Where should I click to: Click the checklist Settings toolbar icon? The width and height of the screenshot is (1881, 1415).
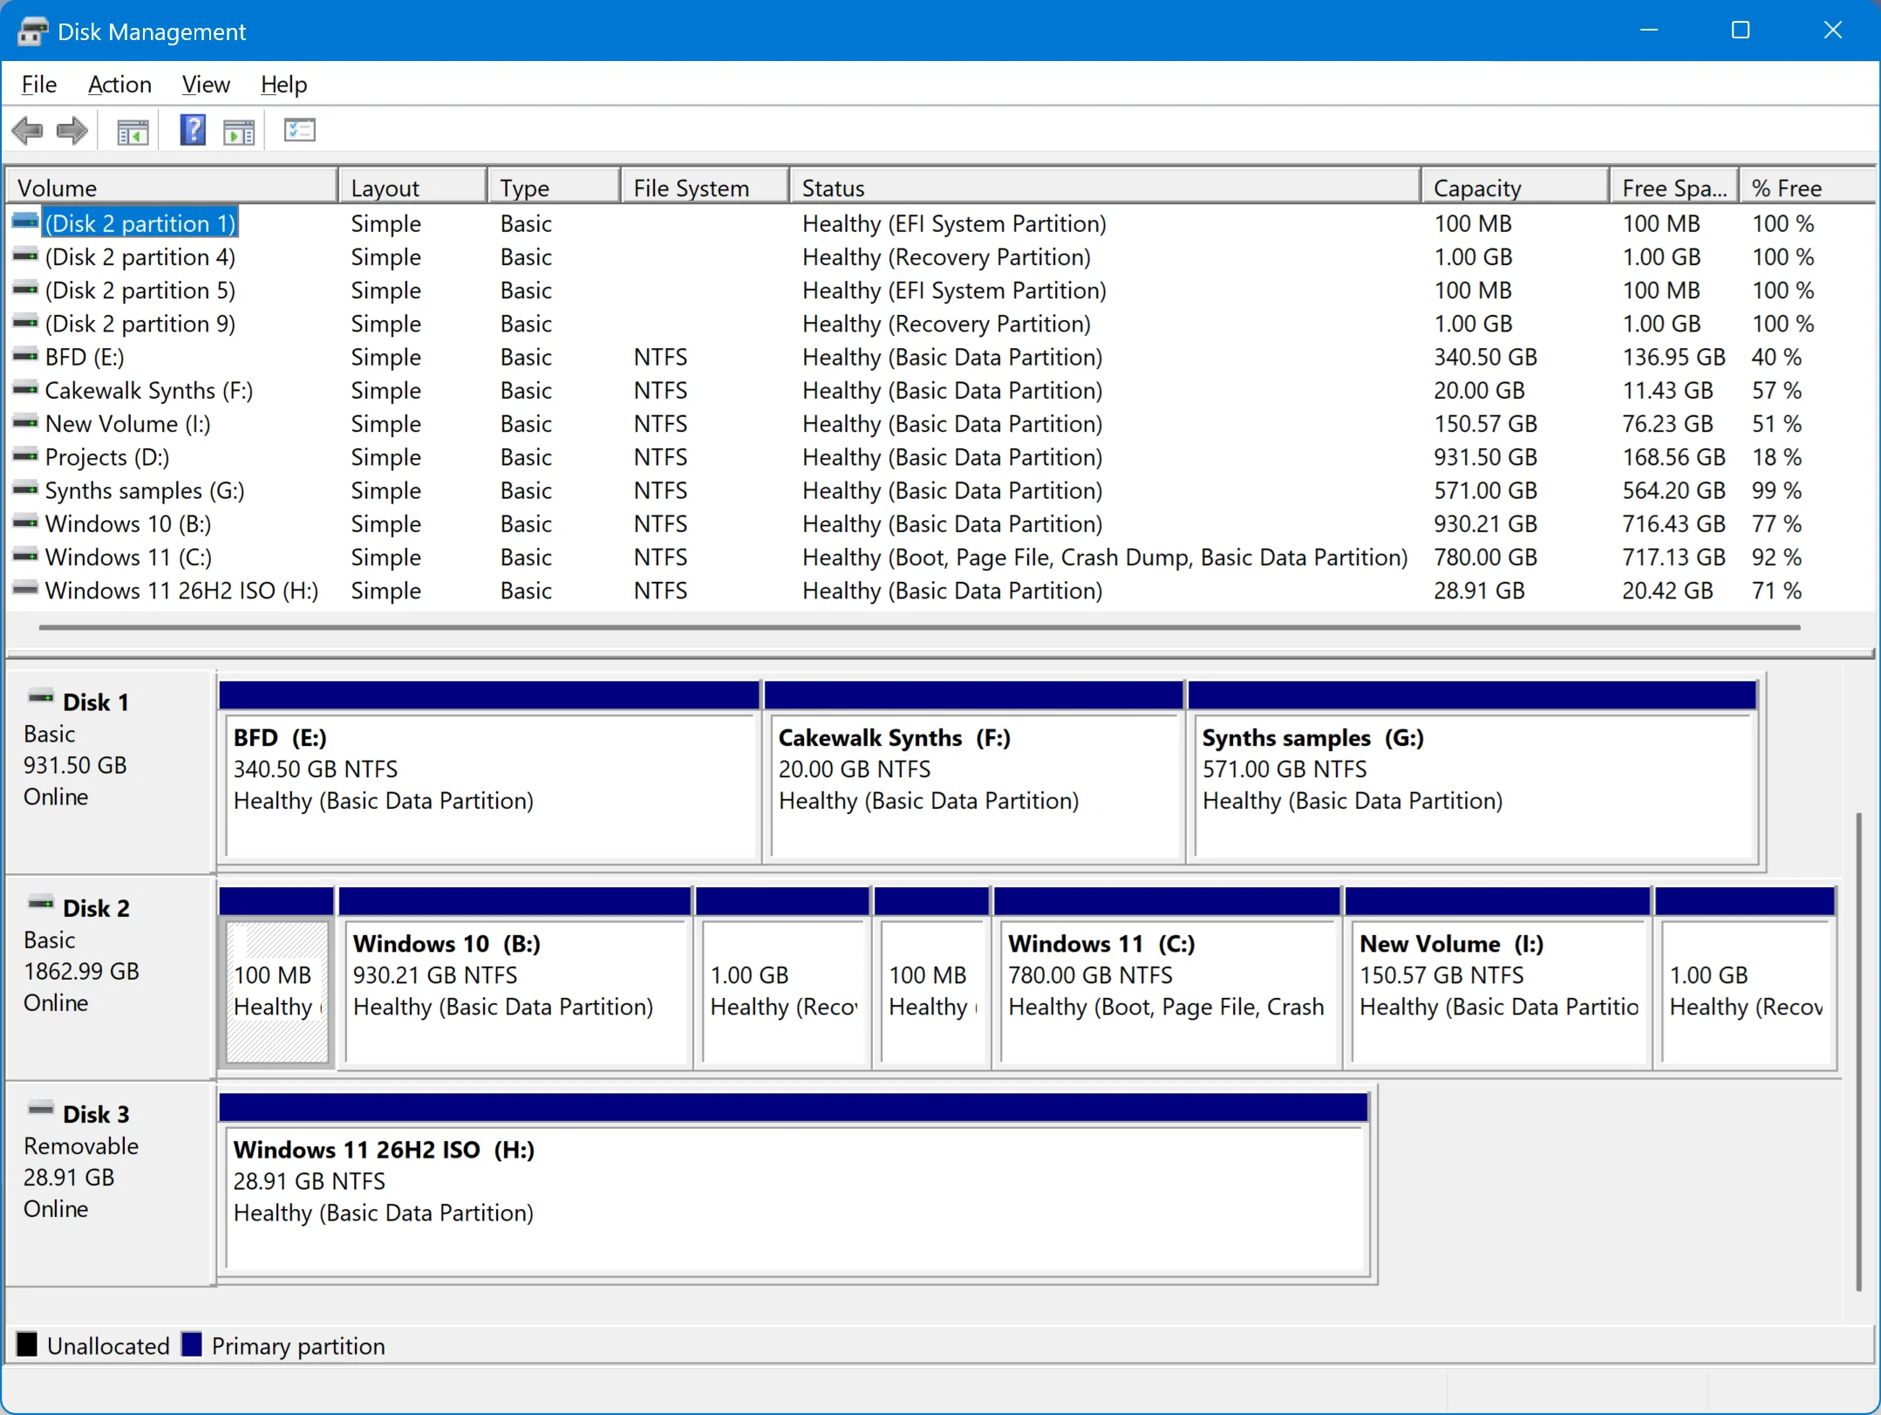coord(299,131)
